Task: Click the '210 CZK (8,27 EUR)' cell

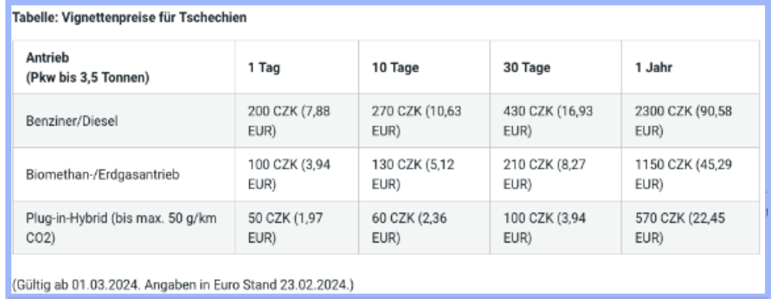Action: coord(556,175)
